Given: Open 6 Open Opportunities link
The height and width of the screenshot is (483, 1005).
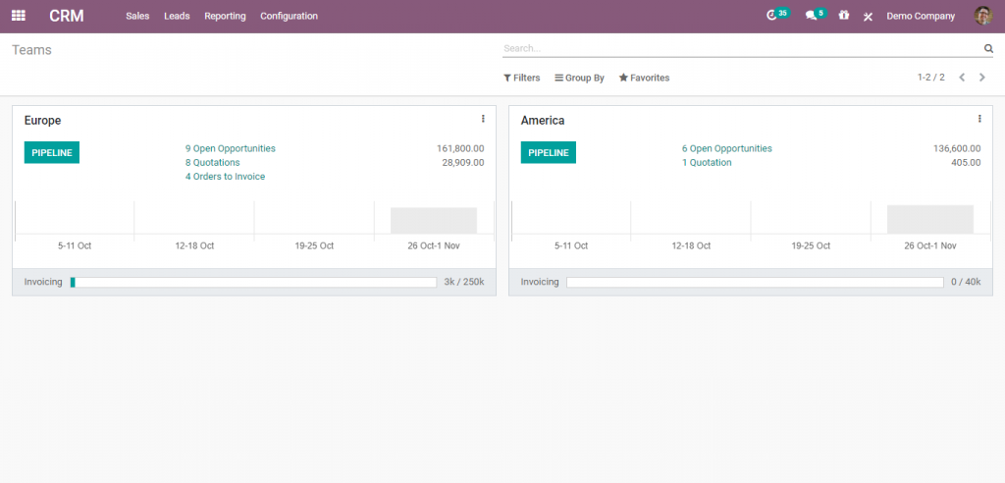Looking at the screenshot, I should pyautogui.click(x=727, y=148).
